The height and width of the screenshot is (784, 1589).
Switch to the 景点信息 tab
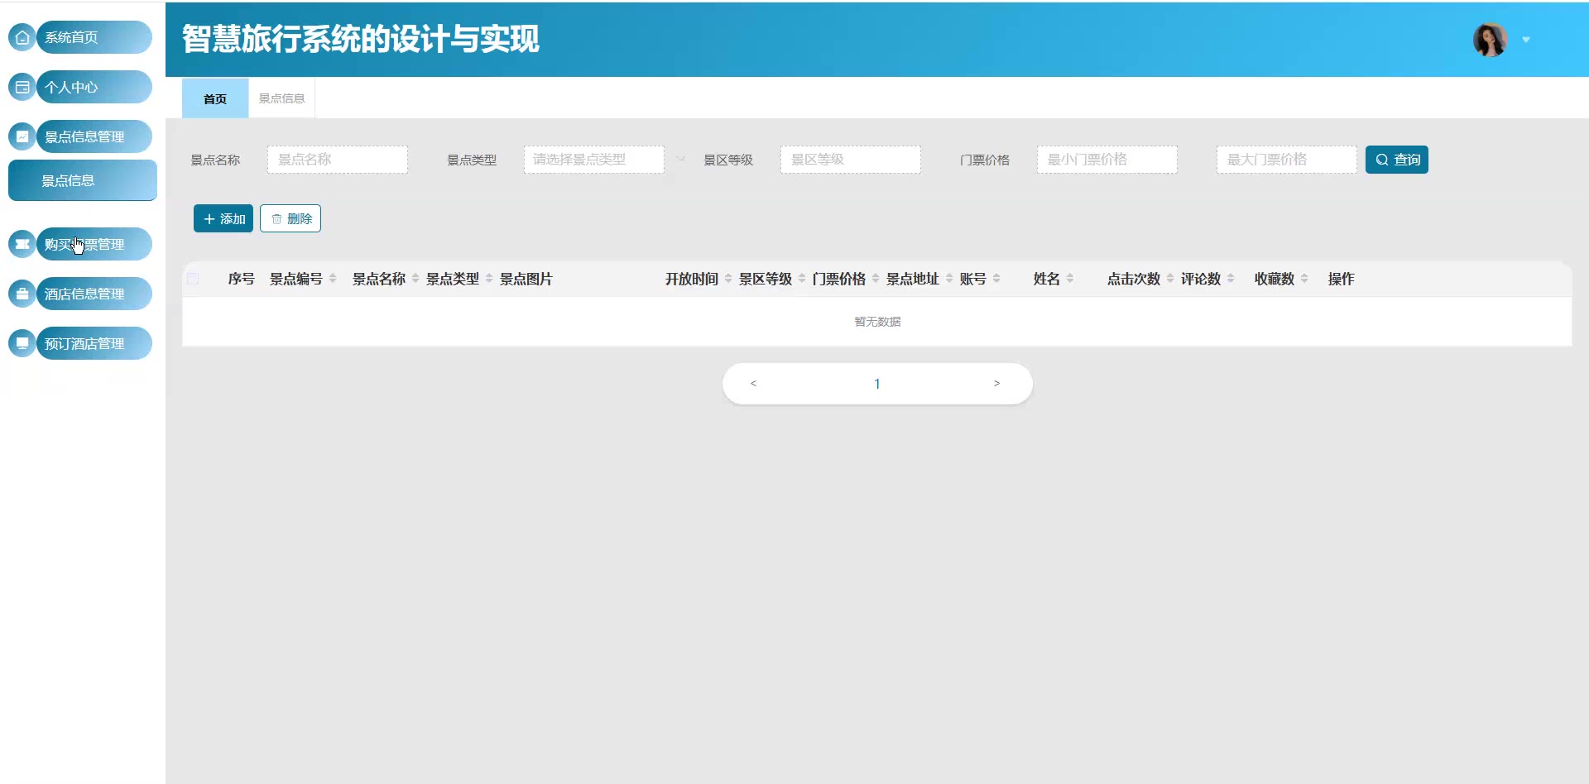[x=281, y=98]
